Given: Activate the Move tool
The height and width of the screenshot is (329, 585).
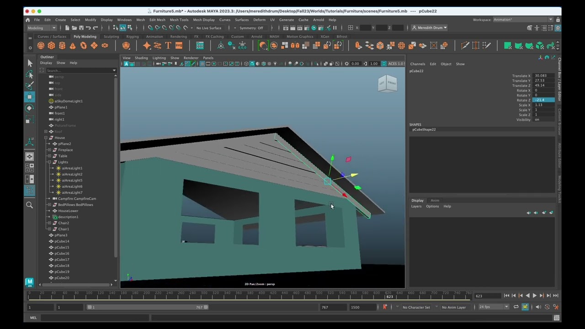Looking at the screenshot, I should point(30,96).
